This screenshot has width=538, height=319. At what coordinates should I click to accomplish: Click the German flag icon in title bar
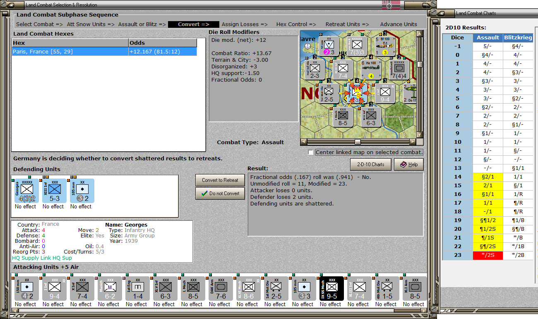(391, 5)
